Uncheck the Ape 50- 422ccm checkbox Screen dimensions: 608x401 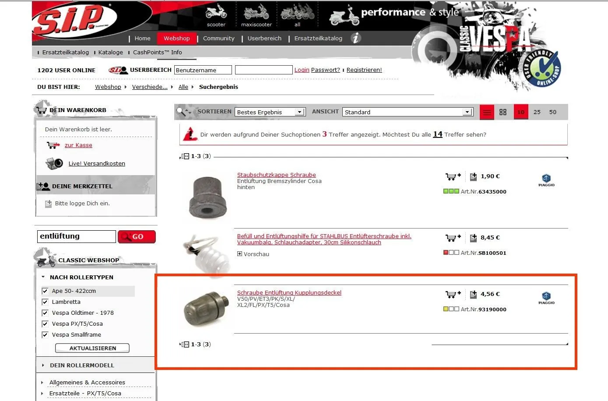[x=45, y=291]
